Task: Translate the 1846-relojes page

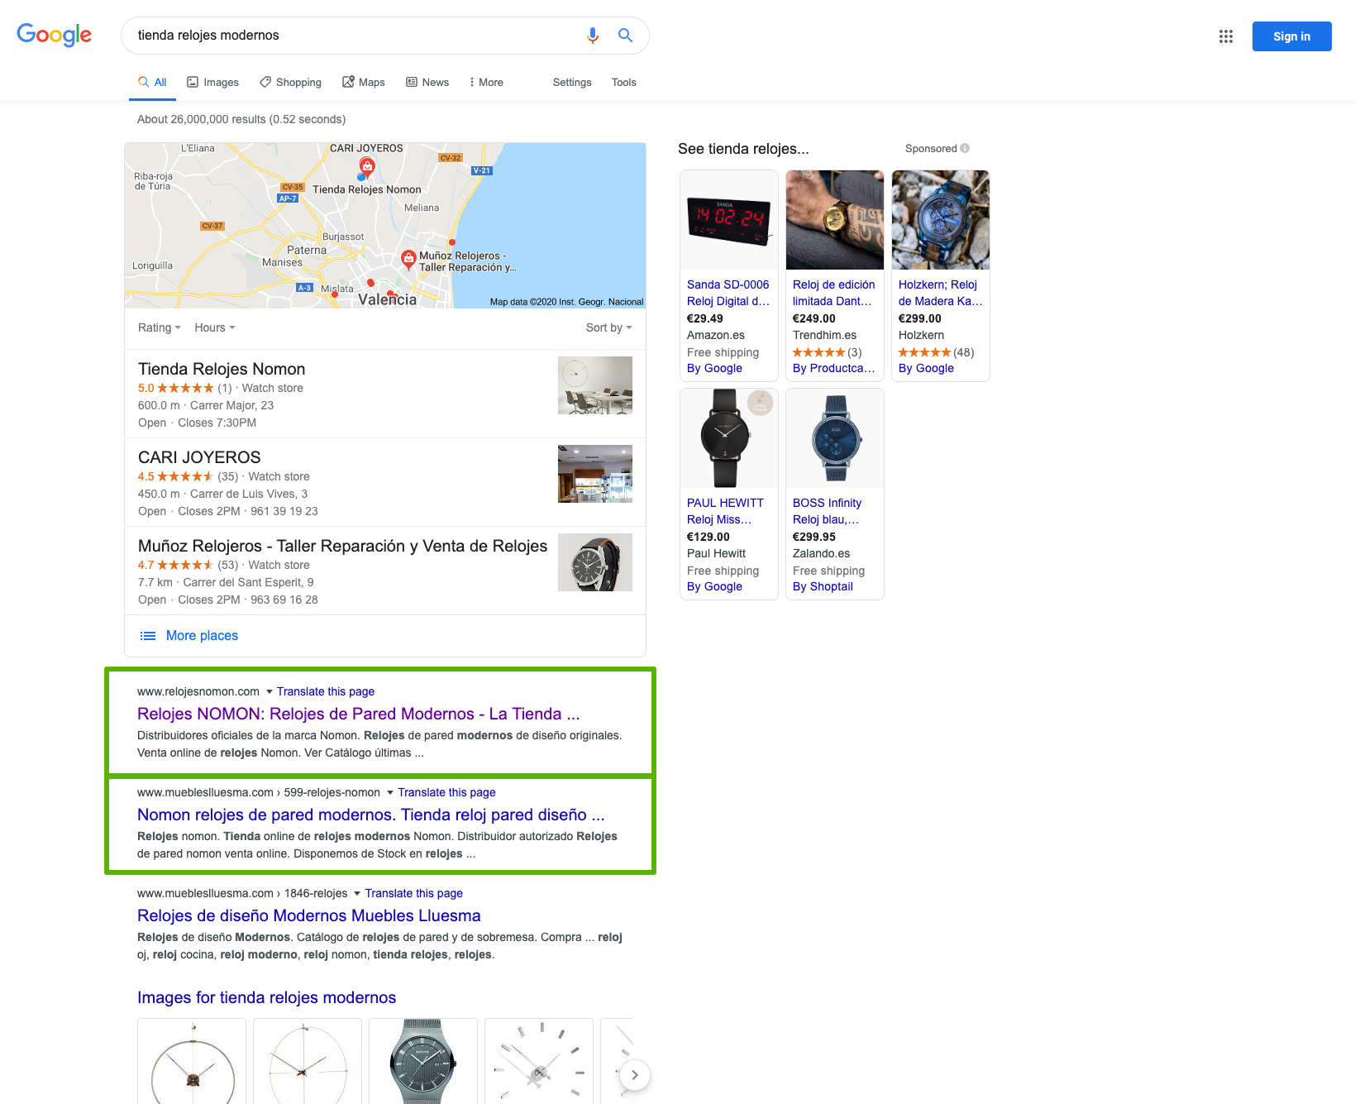Action: (414, 894)
